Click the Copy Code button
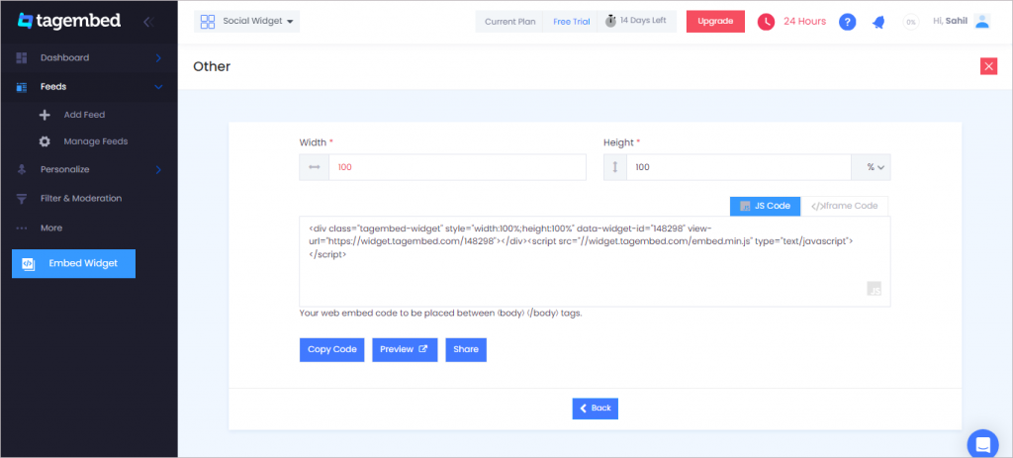 tap(332, 349)
